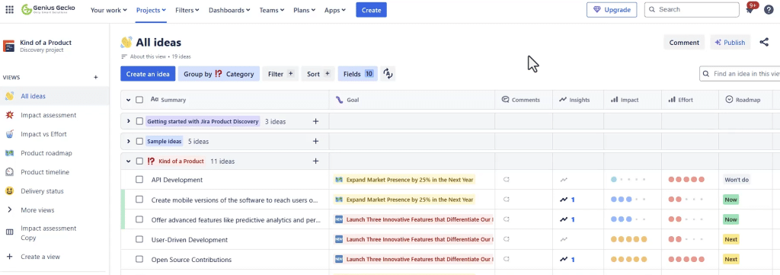The image size is (780, 275).
Task: Click insights icon in User-Driven Development row
Action: (564, 239)
